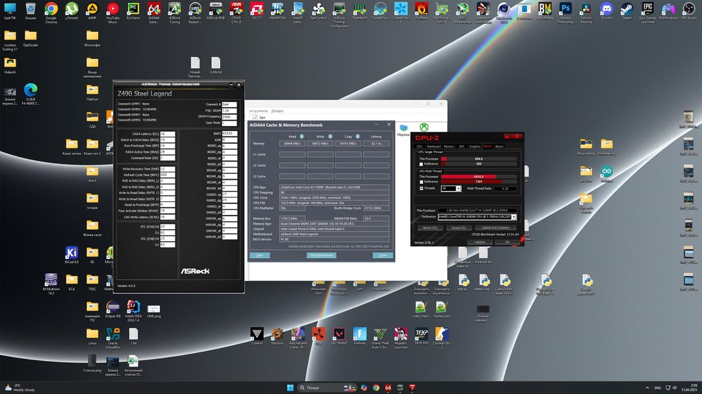The image size is (702, 394).
Task: Open the Discord desktop shortcut
Action: pos(606,11)
